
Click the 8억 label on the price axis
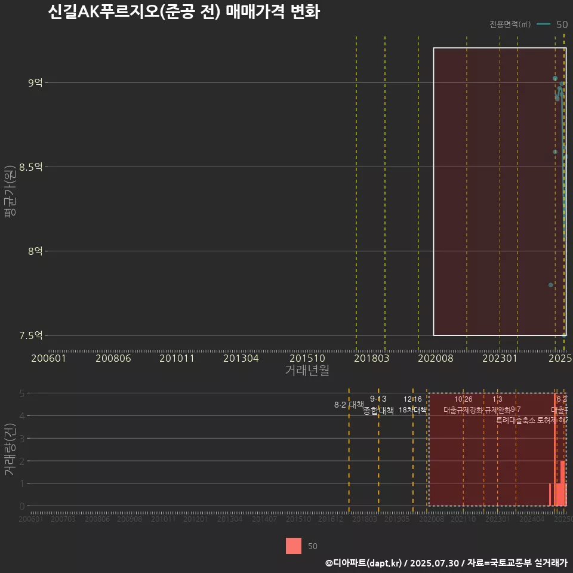(35, 251)
